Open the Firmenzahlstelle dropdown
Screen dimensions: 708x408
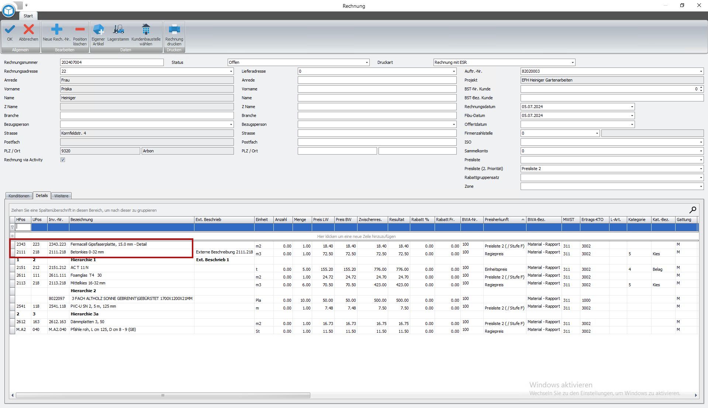(x=597, y=133)
